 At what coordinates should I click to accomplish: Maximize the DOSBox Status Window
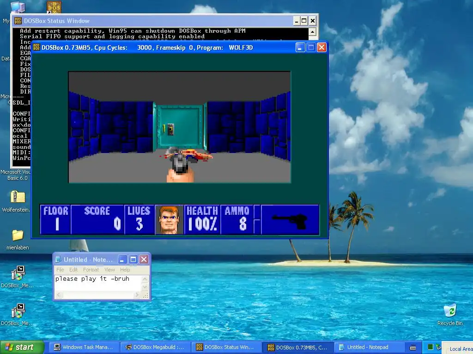pyautogui.click(x=304, y=21)
